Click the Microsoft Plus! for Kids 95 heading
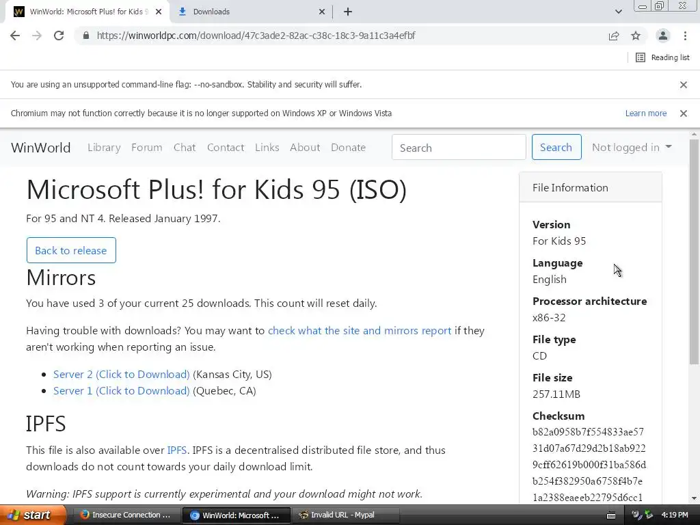 click(x=217, y=190)
